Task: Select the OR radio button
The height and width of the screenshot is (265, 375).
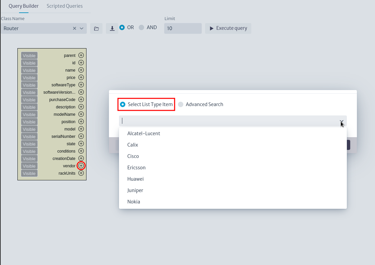Action: pos(122,27)
